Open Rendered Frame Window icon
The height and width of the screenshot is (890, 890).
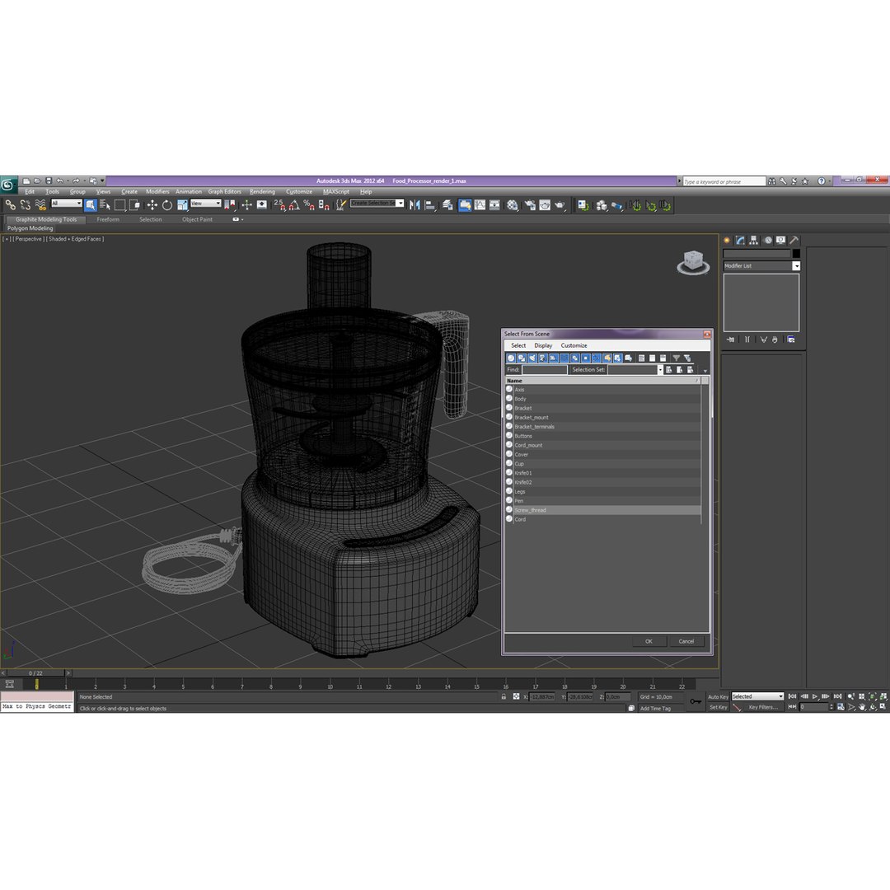coord(545,205)
